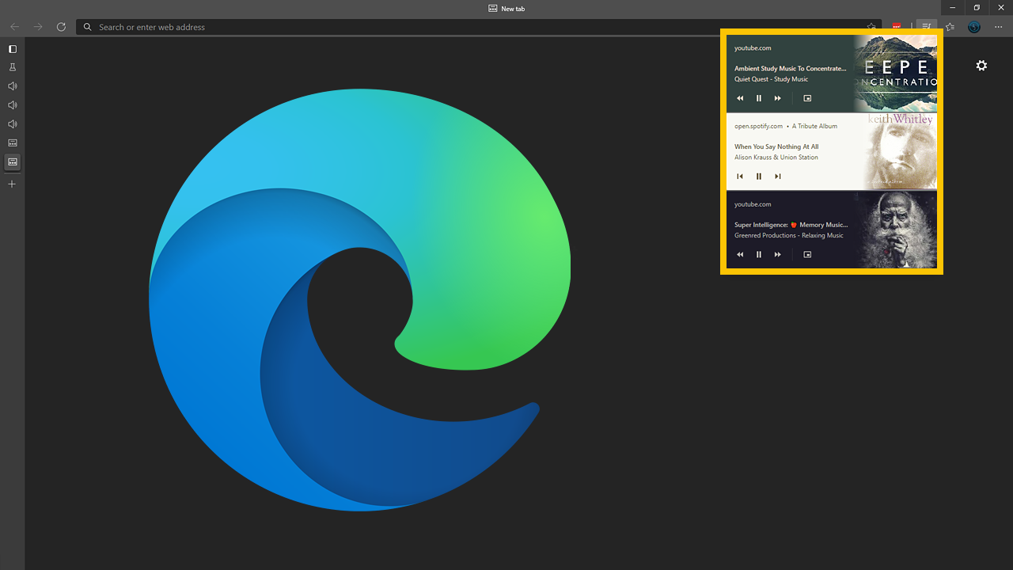Toggle the global media controls toolbar button
Screen dimensions: 1013x570
tap(926, 27)
